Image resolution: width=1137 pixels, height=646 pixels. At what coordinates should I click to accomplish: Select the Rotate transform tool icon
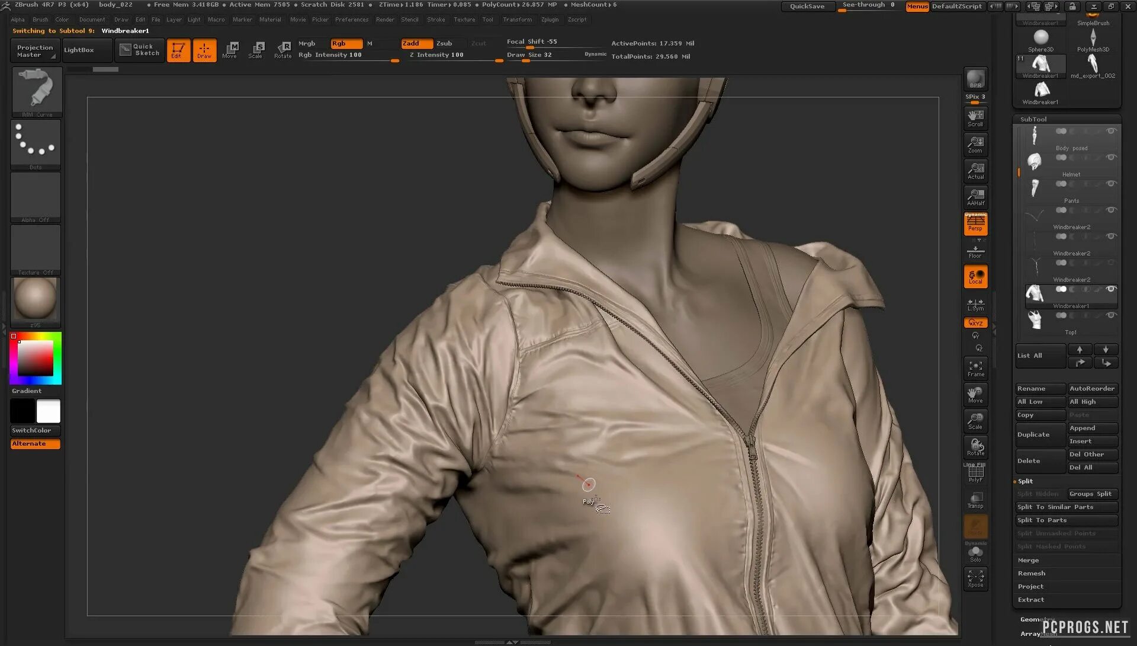pos(283,50)
